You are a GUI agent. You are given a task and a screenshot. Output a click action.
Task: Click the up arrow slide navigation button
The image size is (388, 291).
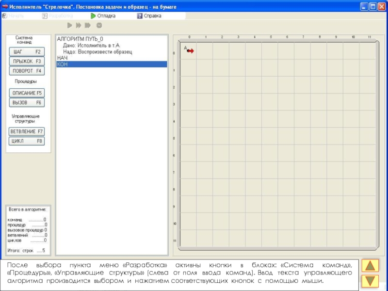click(x=370, y=266)
